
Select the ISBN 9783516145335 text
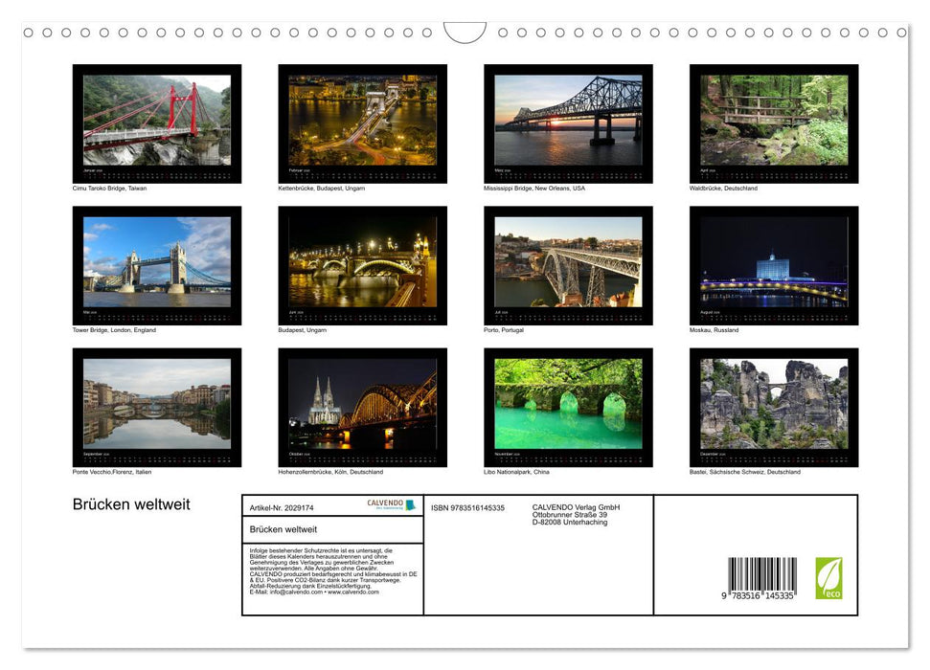pyautogui.click(x=468, y=506)
